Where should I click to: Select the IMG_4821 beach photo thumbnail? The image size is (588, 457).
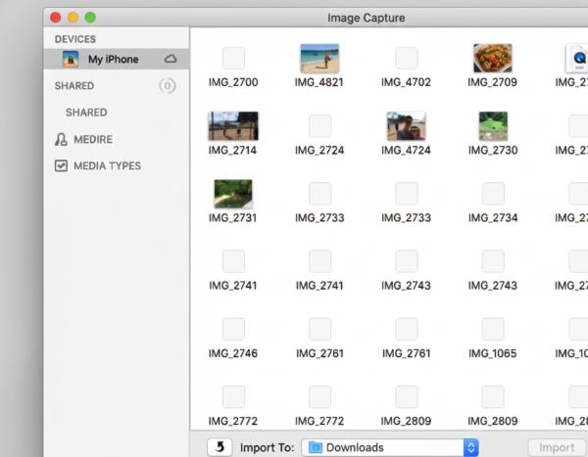(319, 59)
